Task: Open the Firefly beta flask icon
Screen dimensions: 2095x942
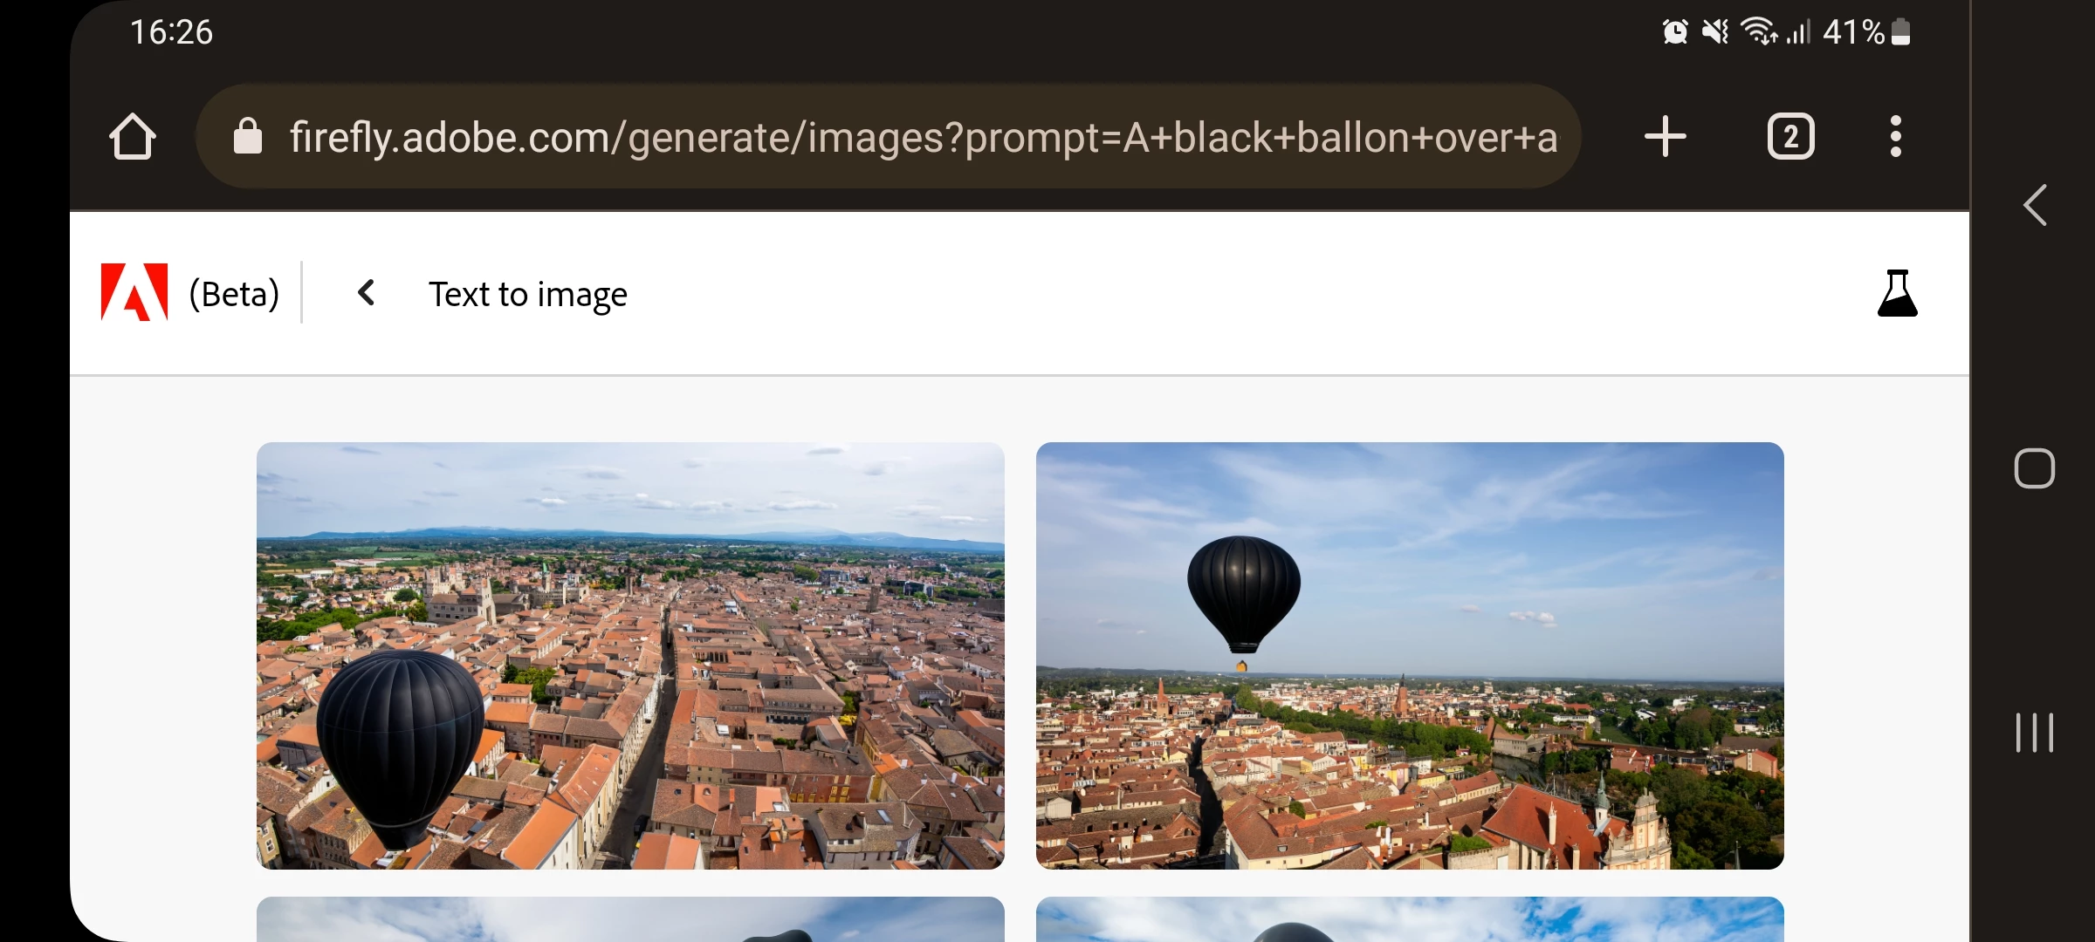Action: click(1897, 293)
